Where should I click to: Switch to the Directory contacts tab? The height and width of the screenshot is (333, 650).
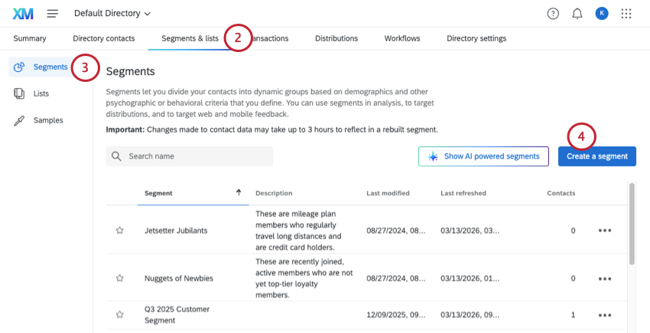(104, 38)
